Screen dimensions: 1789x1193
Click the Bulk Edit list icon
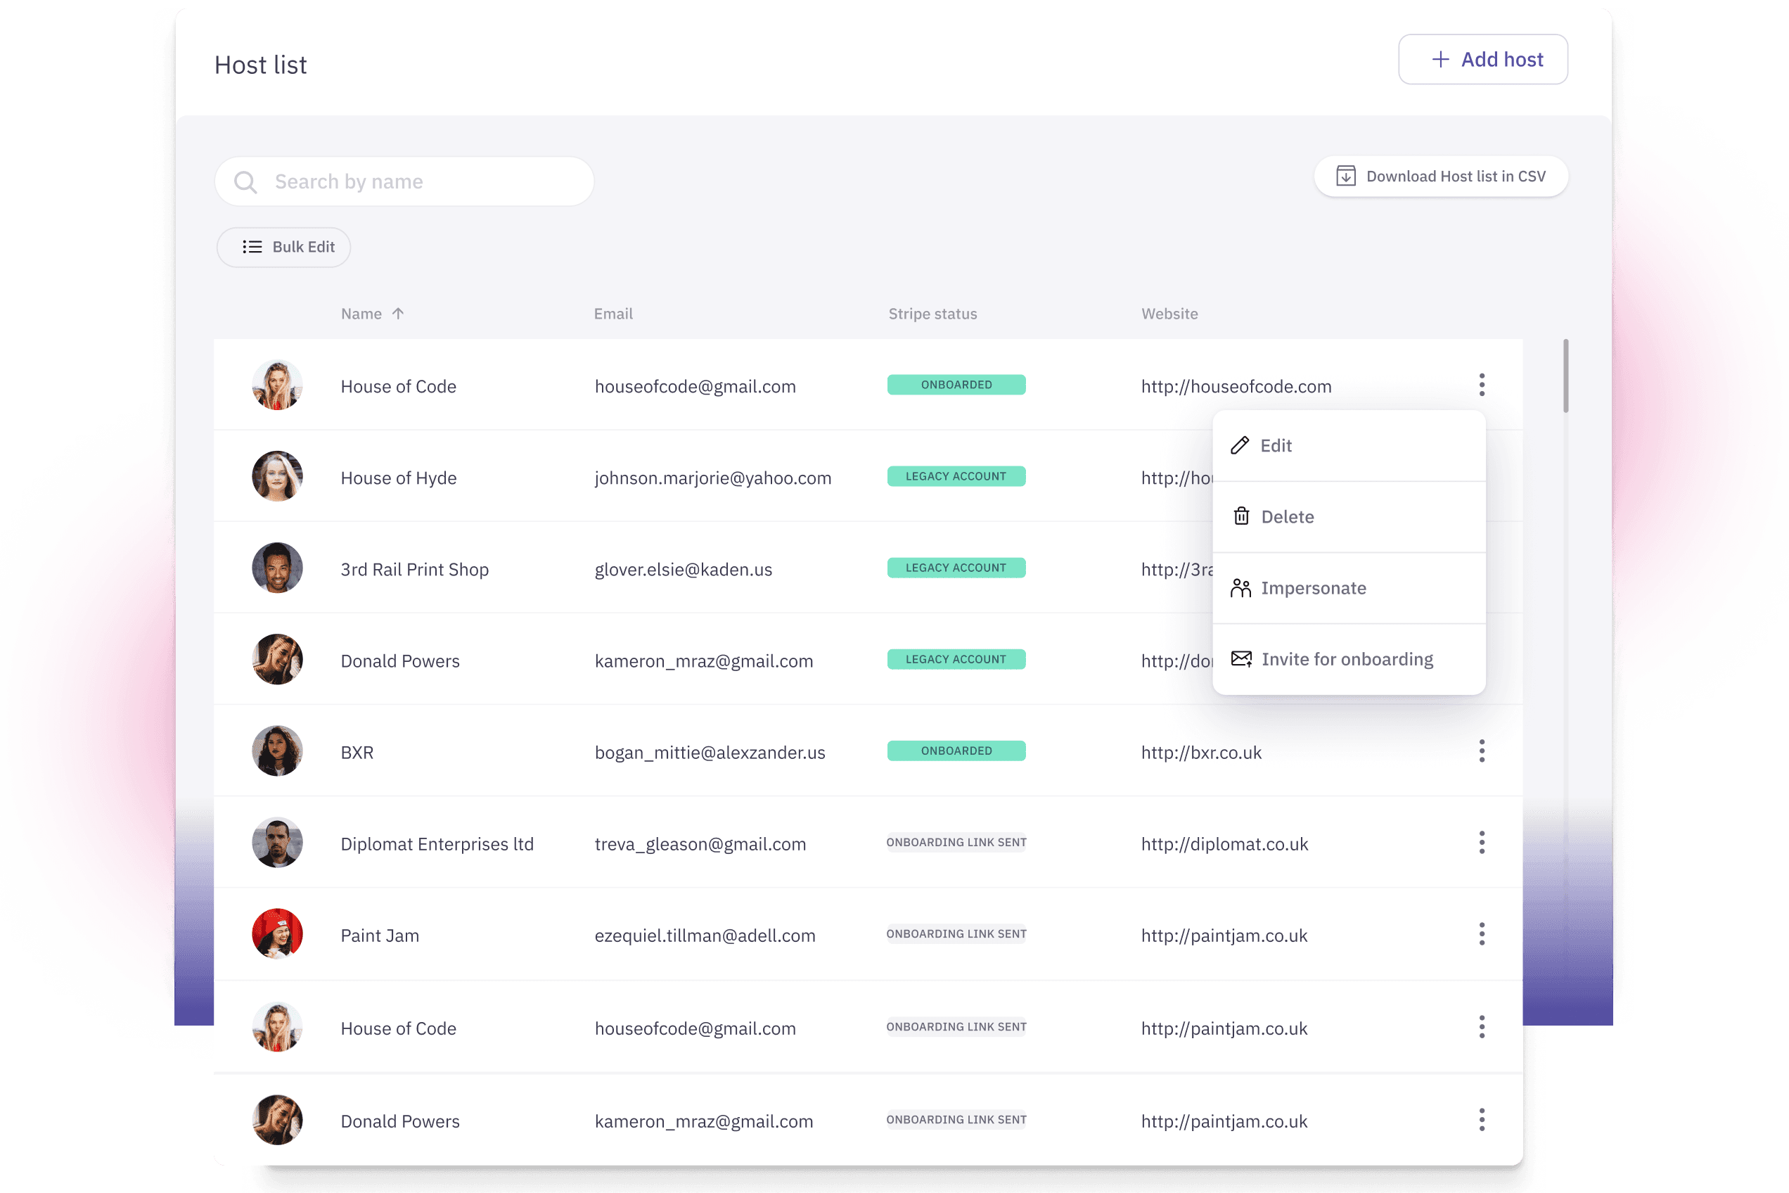tap(252, 246)
